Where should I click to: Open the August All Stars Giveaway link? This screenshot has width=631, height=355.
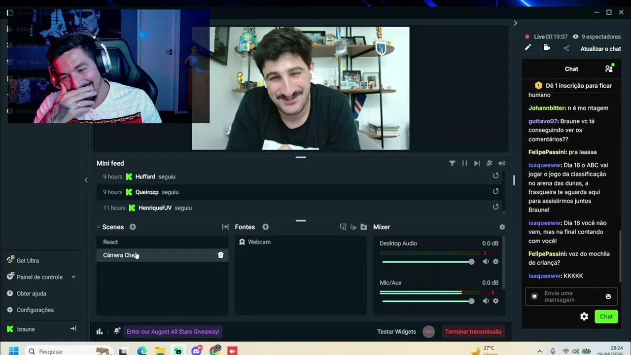pos(173,331)
